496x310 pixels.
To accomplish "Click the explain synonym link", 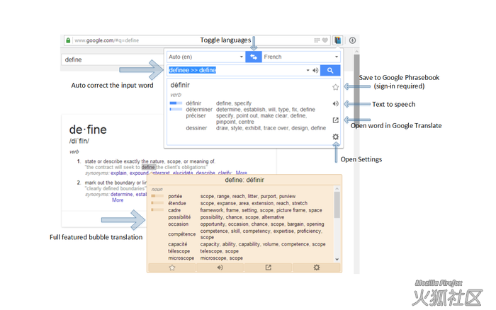I will pyautogui.click(x=118, y=173).
